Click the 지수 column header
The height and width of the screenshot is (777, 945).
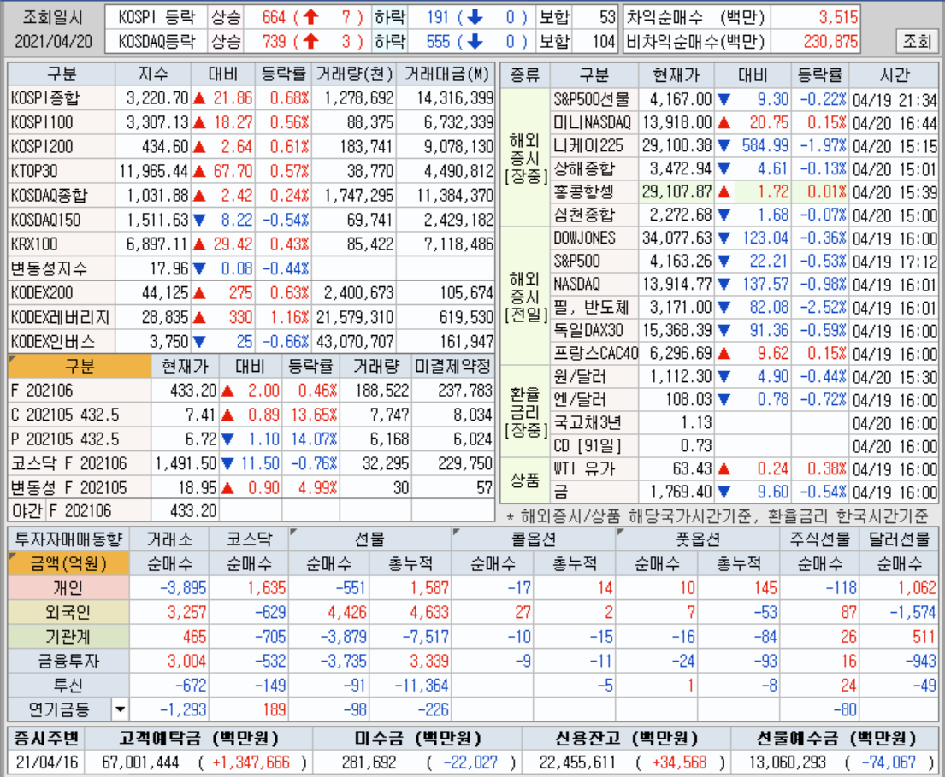(x=153, y=74)
